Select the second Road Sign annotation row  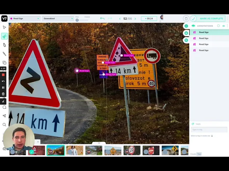209,38
